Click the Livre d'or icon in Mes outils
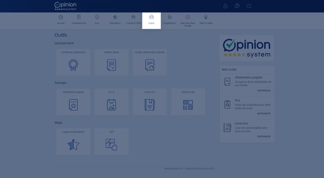Viewport: 324px width, 178px height. 227,128
